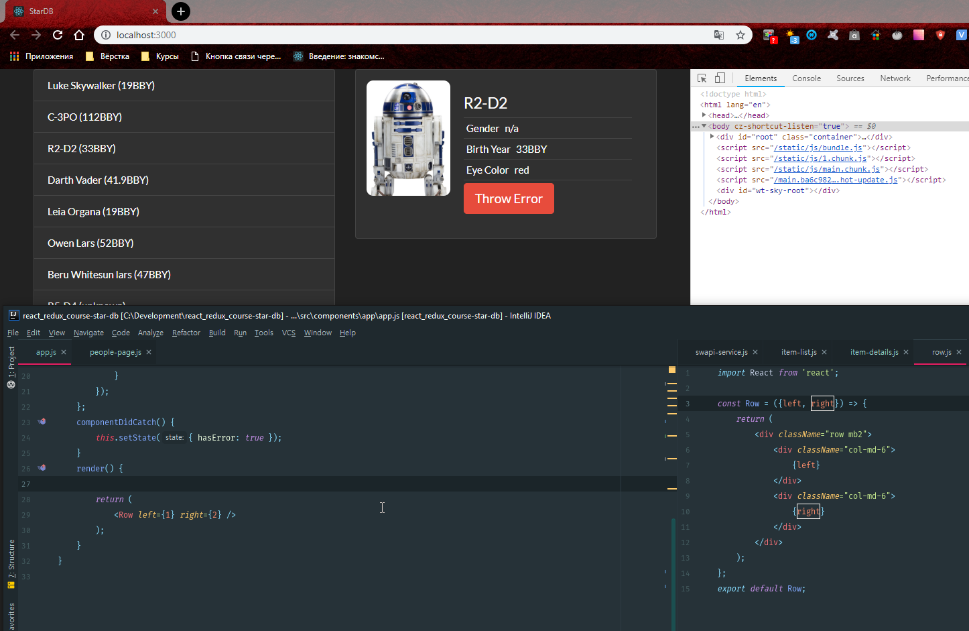Open the red shield extension
The image size is (969, 631).
pos(940,35)
